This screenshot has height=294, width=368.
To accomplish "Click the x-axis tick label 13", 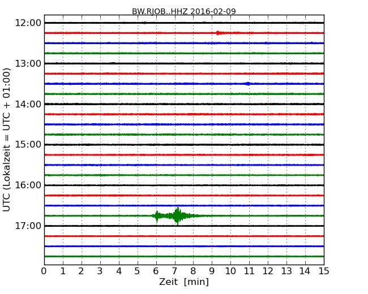I will (286, 271).
